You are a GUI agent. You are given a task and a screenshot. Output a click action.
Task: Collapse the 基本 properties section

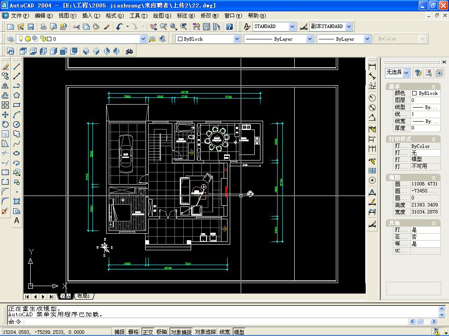[x=434, y=87]
